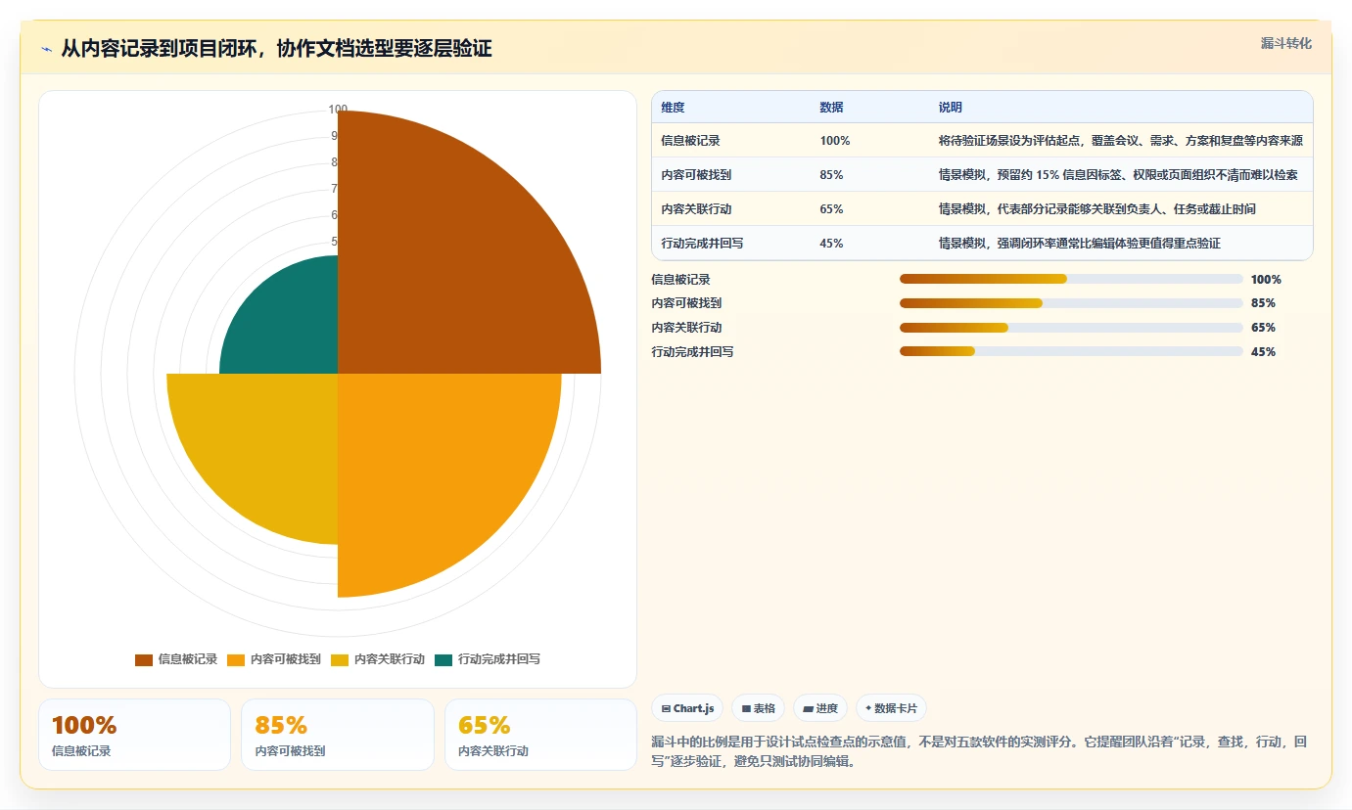
Task: Select 行动完成并回写 table row cell
Action: click(702, 244)
